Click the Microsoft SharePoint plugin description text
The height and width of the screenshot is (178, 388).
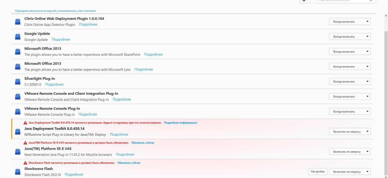point(82,55)
